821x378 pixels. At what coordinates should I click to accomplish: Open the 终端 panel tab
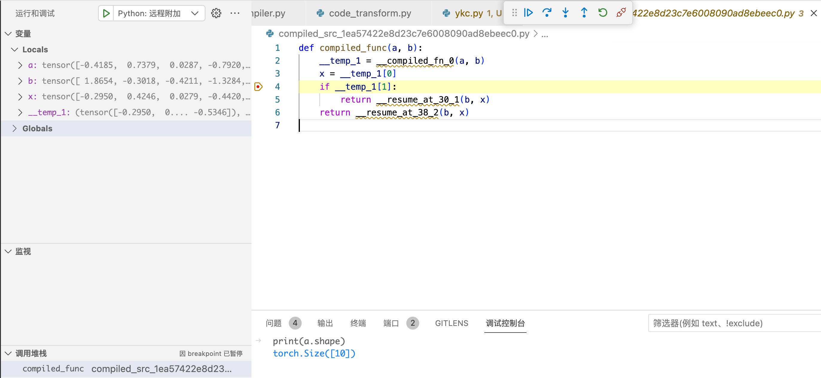click(358, 323)
